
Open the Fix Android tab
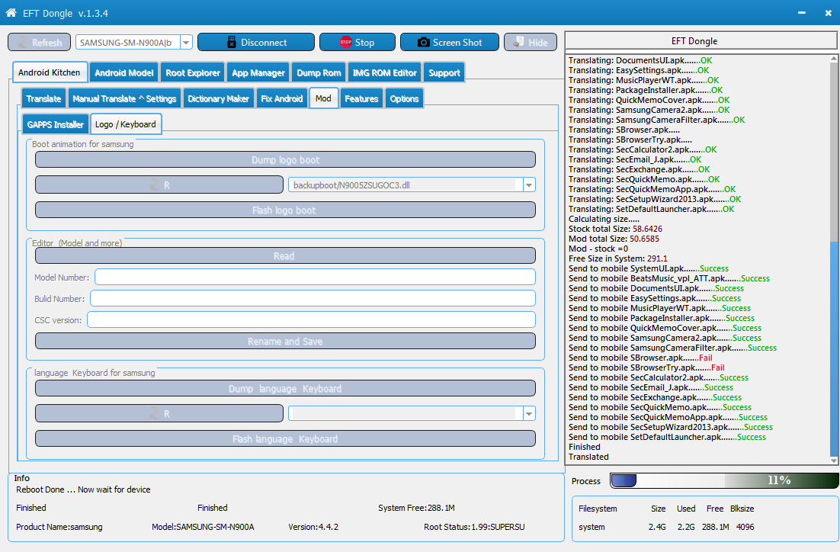(x=282, y=98)
